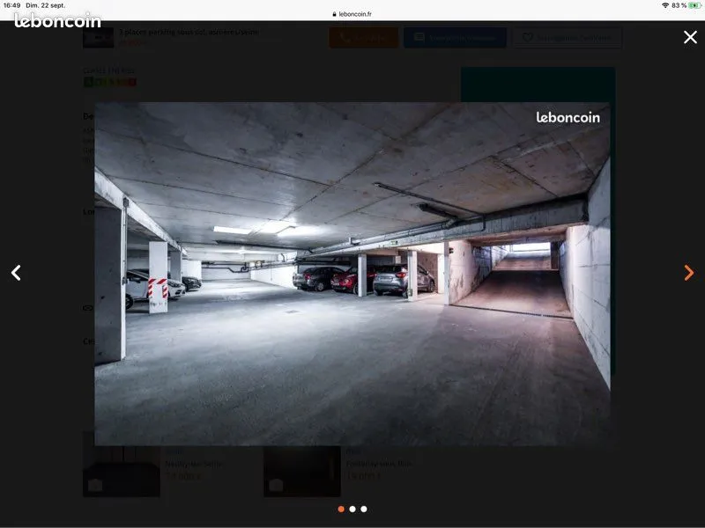The width and height of the screenshot is (705, 528).
Task: Click the dimmed listing thumbnail in header
Action: click(x=99, y=38)
